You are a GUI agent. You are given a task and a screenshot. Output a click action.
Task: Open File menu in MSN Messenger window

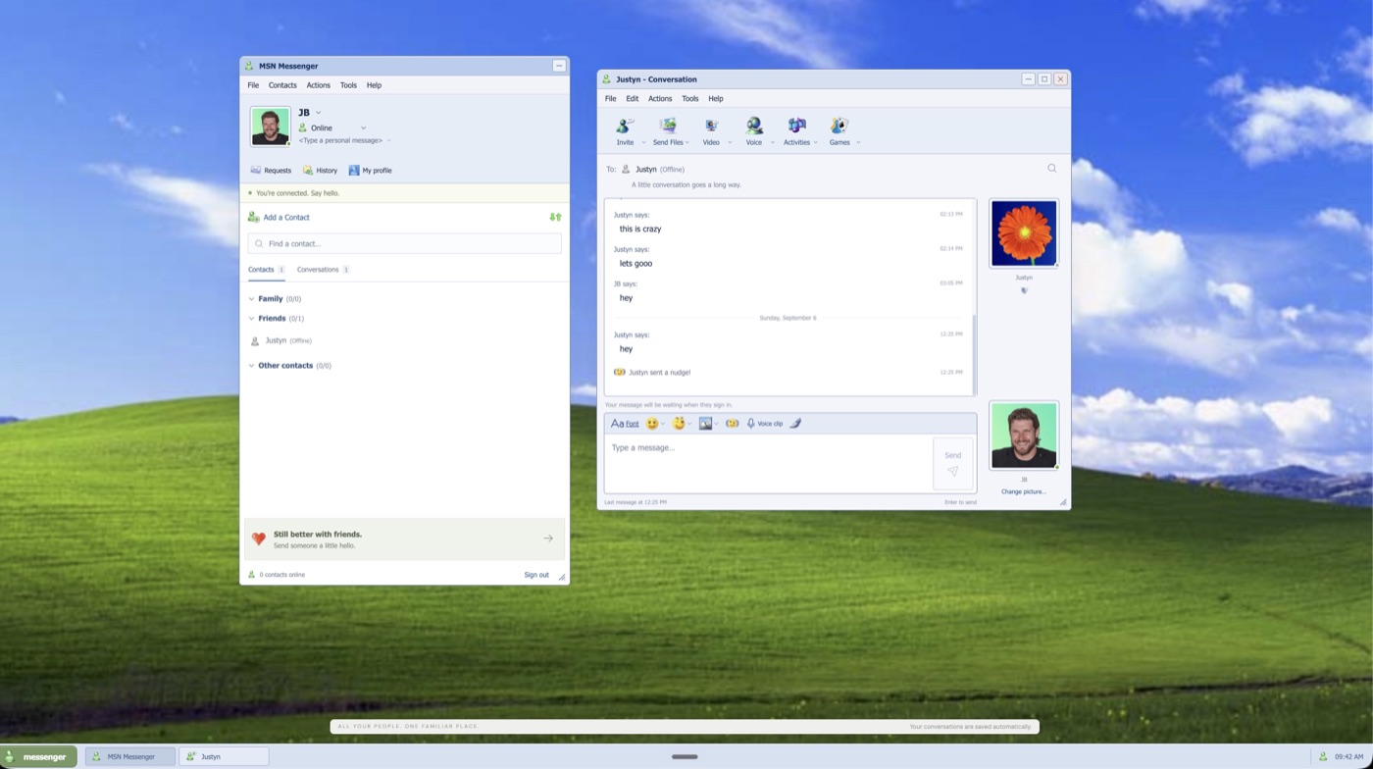tap(253, 85)
